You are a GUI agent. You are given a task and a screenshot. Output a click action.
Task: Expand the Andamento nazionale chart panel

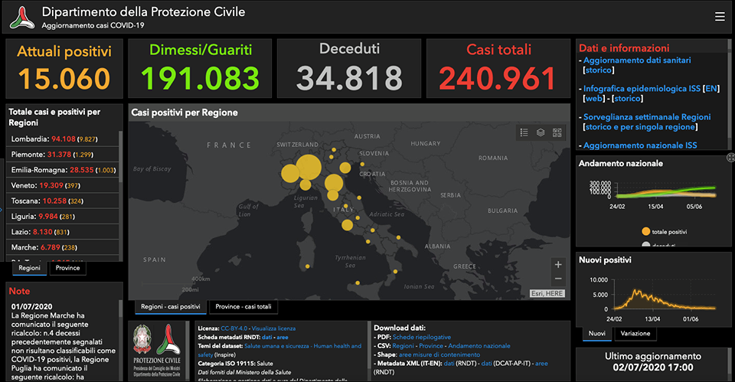click(x=730, y=158)
